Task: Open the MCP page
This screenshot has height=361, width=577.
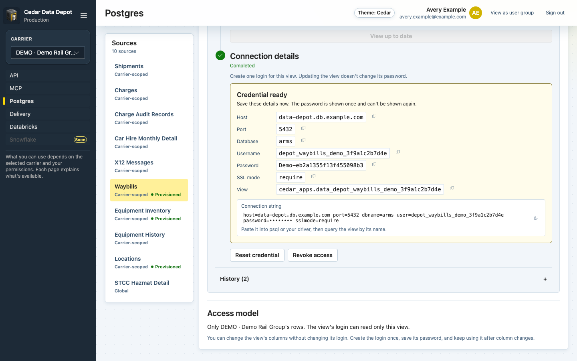Action: tap(48, 88)
